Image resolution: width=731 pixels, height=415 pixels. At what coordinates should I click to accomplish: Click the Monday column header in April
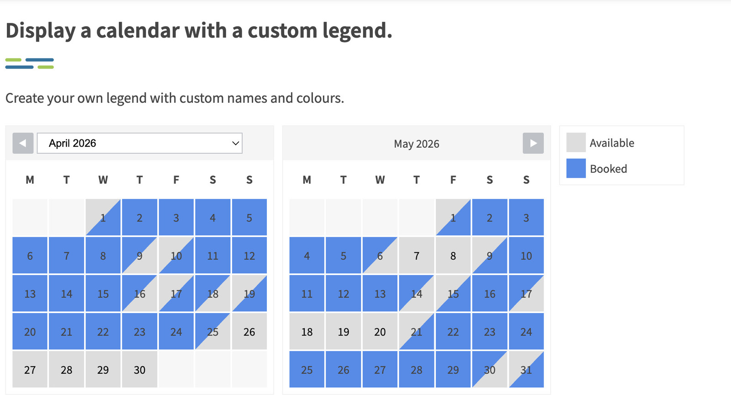[30, 180]
